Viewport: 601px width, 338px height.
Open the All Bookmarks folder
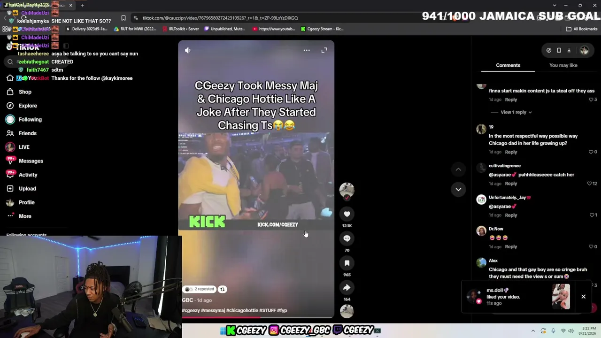coord(581,29)
